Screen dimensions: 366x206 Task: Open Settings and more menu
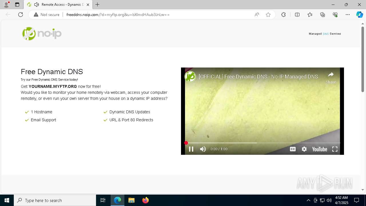348,15
